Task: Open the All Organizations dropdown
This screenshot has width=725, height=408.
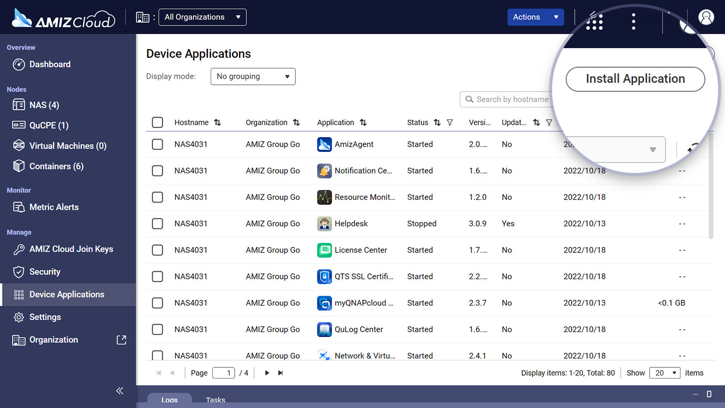Action: [x=202, y=17]
